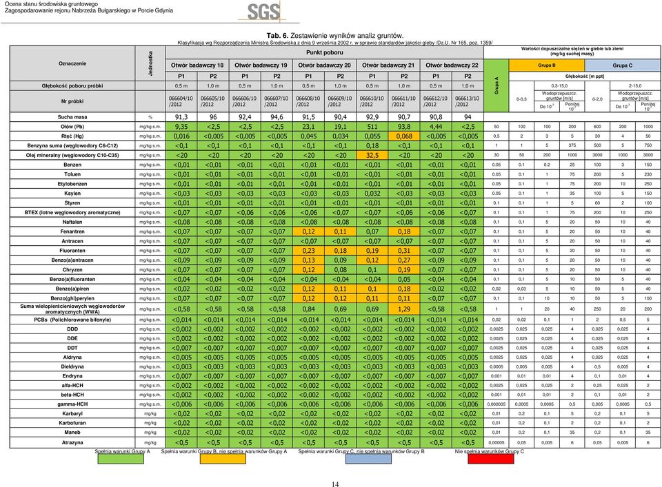The width and height of the screenshot is (662, 487).
Task: Click the Ksylen value 0,032
Action: tap(372, 194)
